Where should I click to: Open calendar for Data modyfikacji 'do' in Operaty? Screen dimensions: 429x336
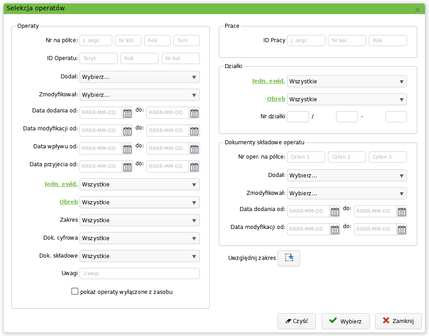point(194,131)
